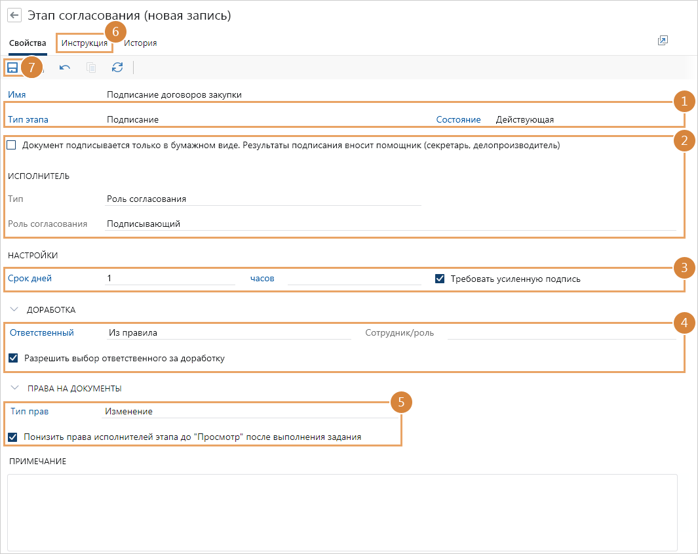Save the record with the floppy disk icon
This screenshot has height=554, width=698.
[12, 67]
